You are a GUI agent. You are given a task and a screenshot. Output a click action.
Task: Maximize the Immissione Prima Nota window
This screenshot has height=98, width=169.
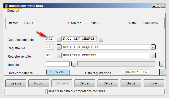(158, 6)
